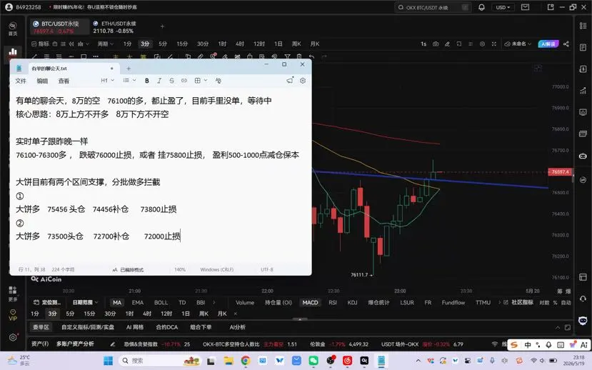Viewport: 592px width, 370px height.
Task: Collapse the bottom order panel with up chevron
Action: coord(558,327)
